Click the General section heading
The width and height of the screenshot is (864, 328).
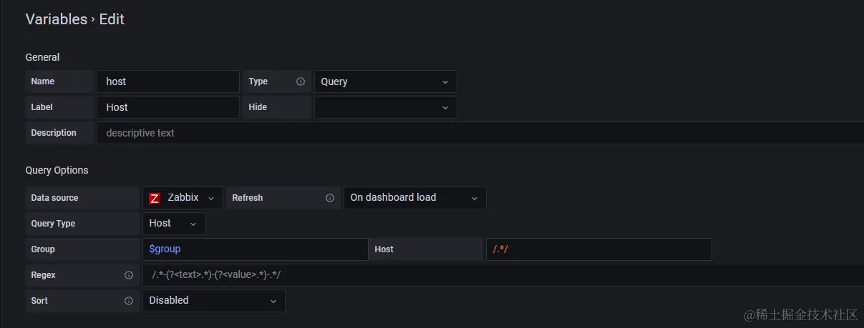pyautogui.click(x=43, y=57)
